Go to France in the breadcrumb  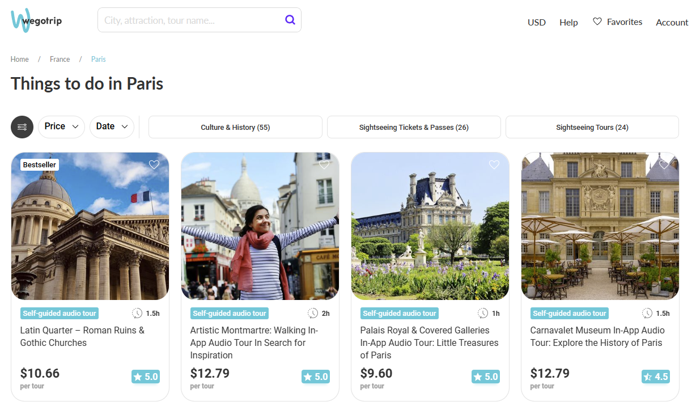pyautogui.click(x=60, y=59)
